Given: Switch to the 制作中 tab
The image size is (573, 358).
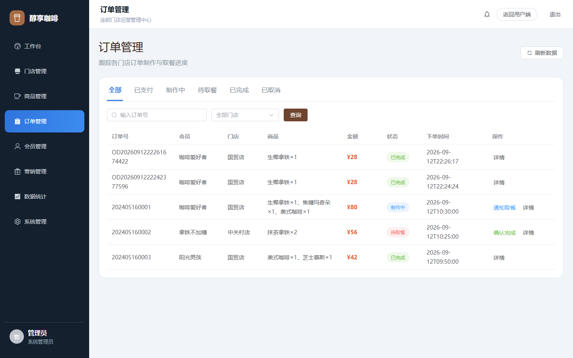Looking at the screenshot, I should pos(175,90).
